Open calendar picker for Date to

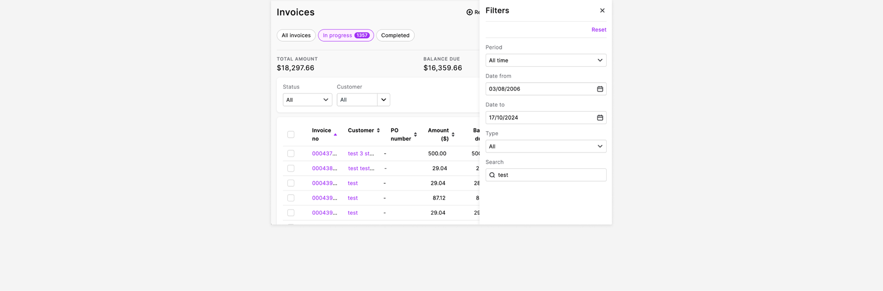click(x=600, y=118)
